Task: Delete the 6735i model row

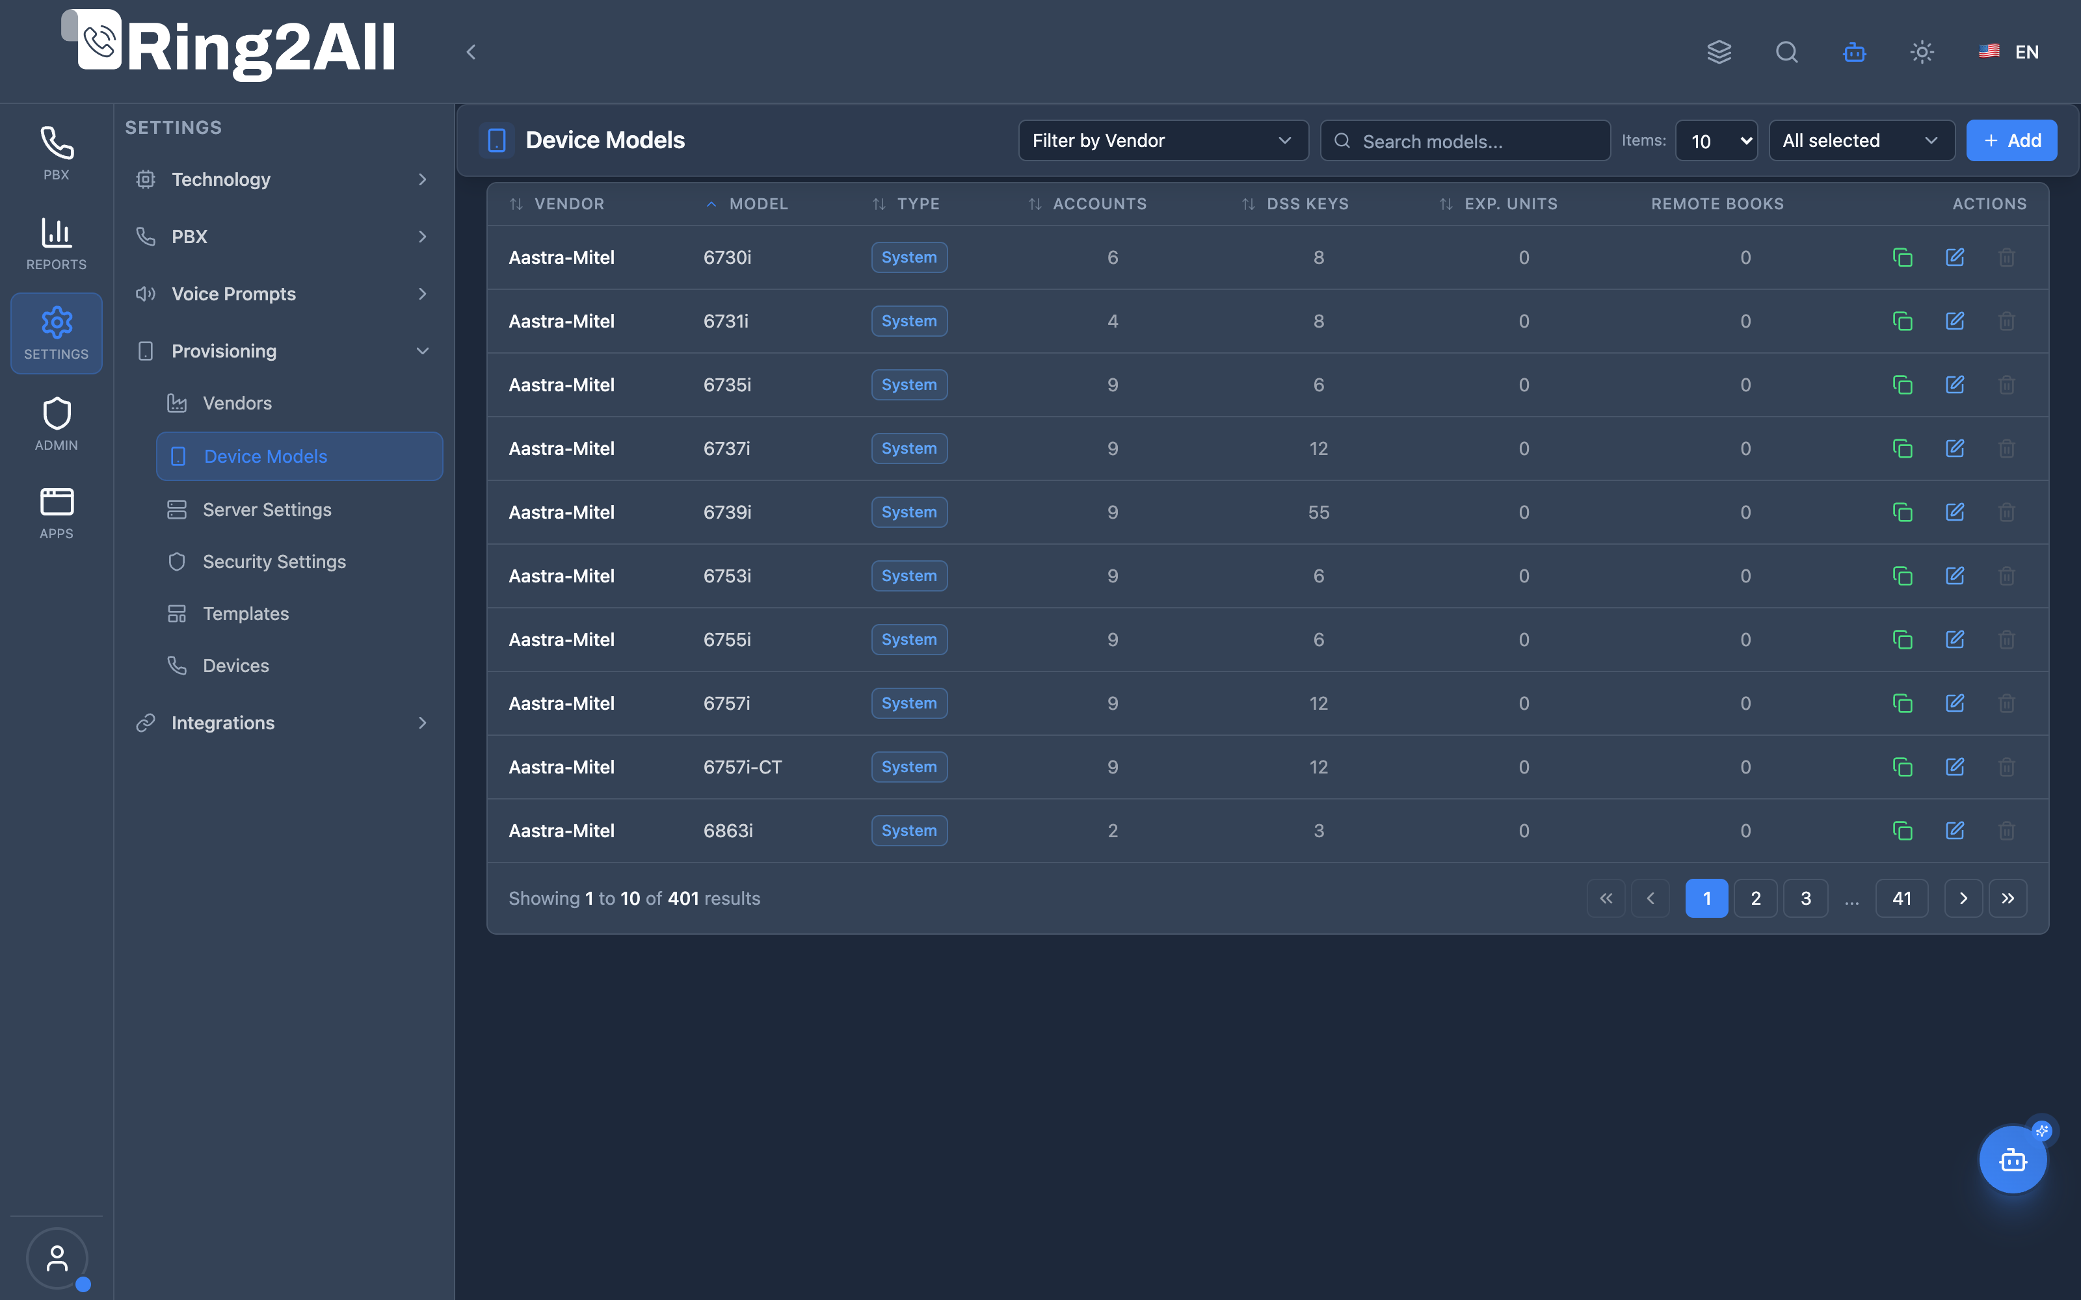Action: pyautogui.click(x=2006, y=384)
